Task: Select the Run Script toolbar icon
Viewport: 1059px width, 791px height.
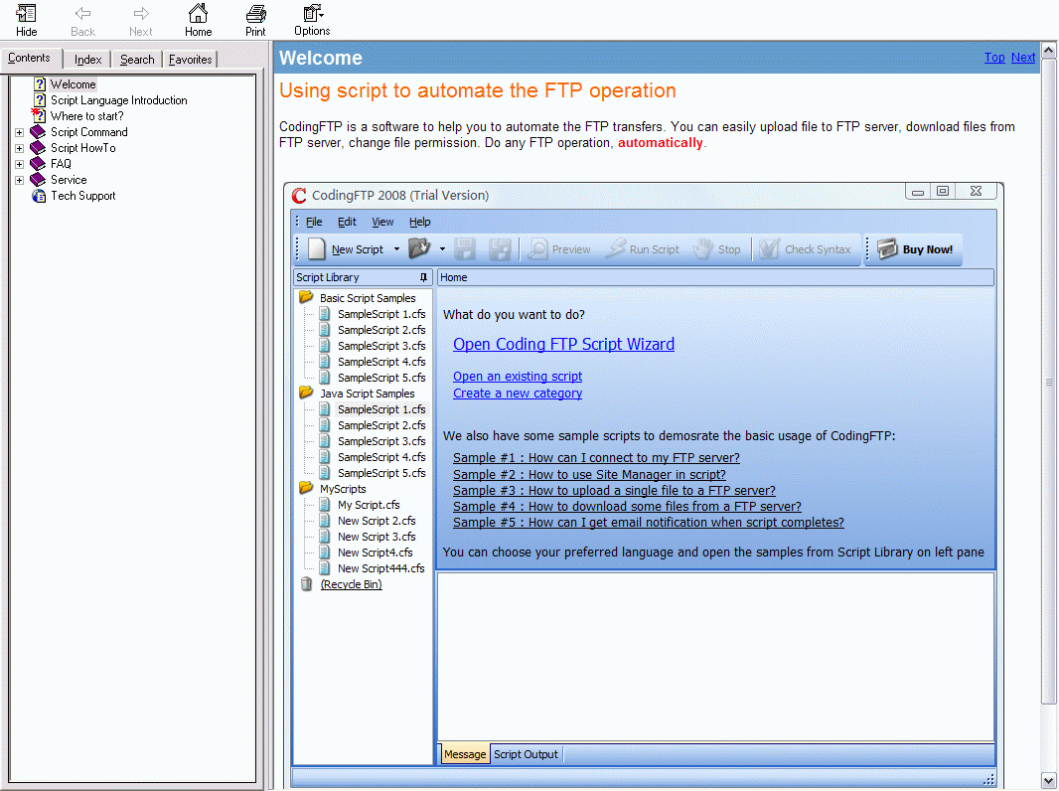Action: point(641,249)
